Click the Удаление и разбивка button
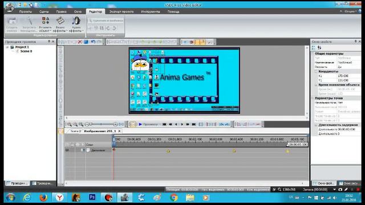Screen dimensions: 365x205 106,20
